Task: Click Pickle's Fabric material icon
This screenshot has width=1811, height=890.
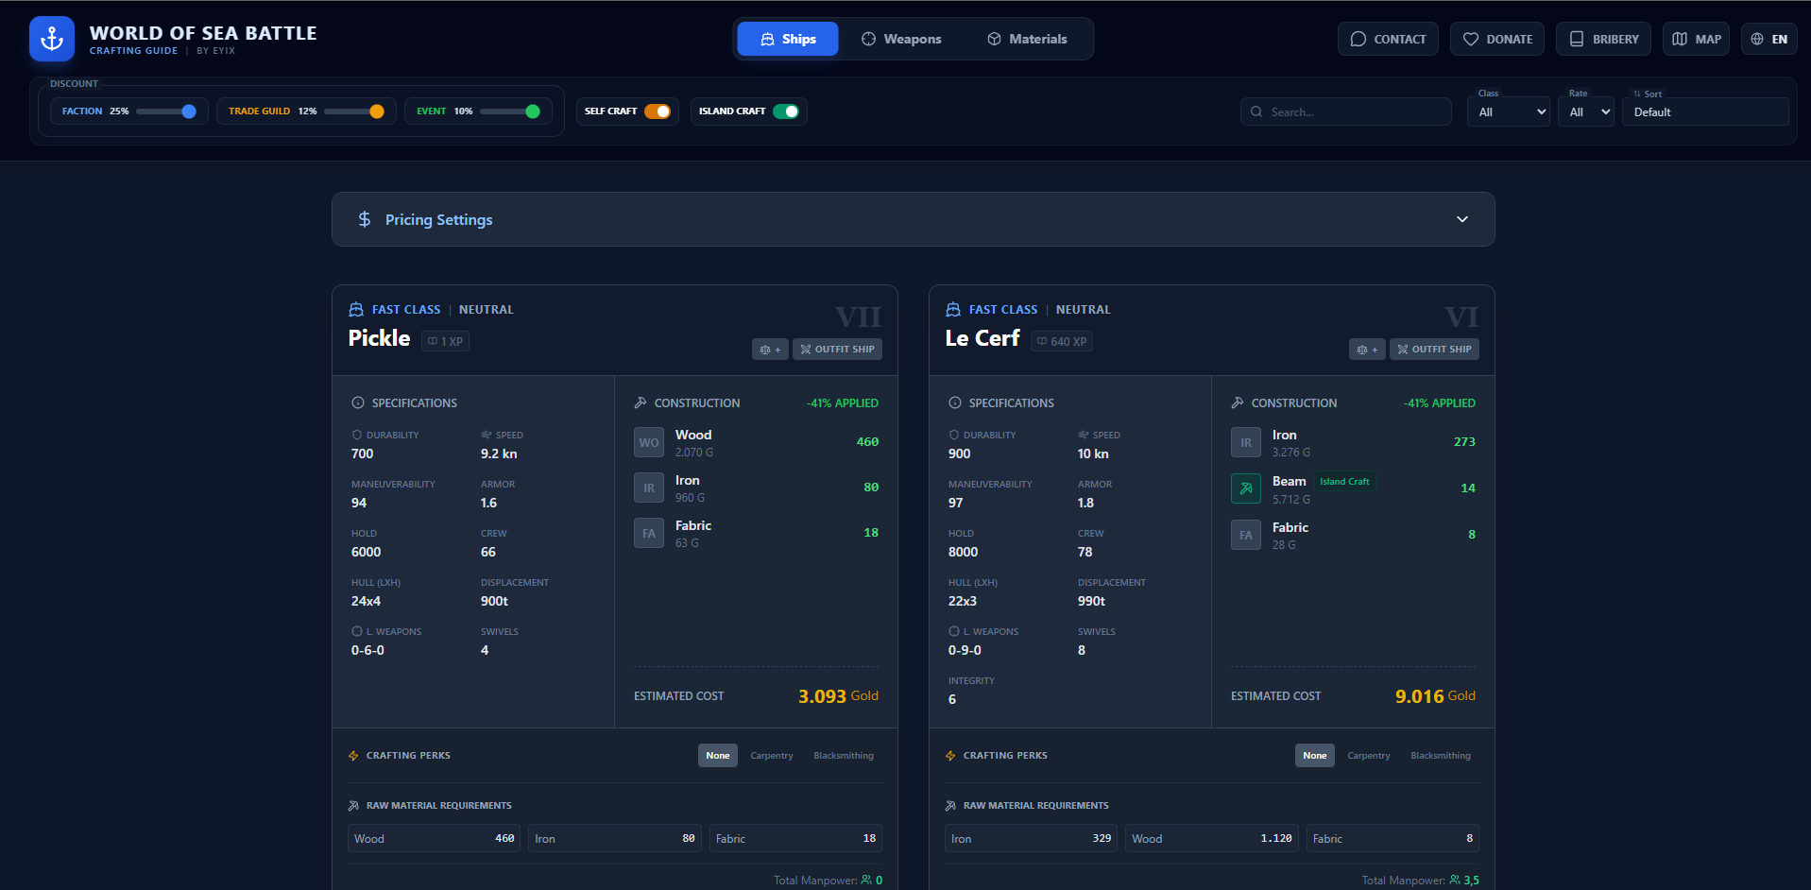Action: [x=649, y=534]
